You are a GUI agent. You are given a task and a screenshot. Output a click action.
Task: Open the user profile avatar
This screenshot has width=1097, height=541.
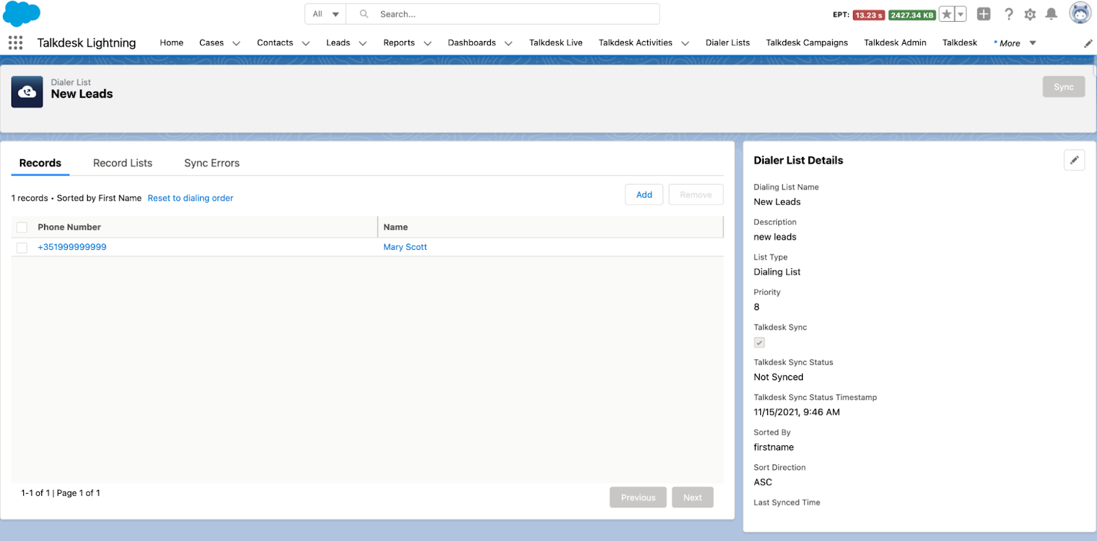1080,13
